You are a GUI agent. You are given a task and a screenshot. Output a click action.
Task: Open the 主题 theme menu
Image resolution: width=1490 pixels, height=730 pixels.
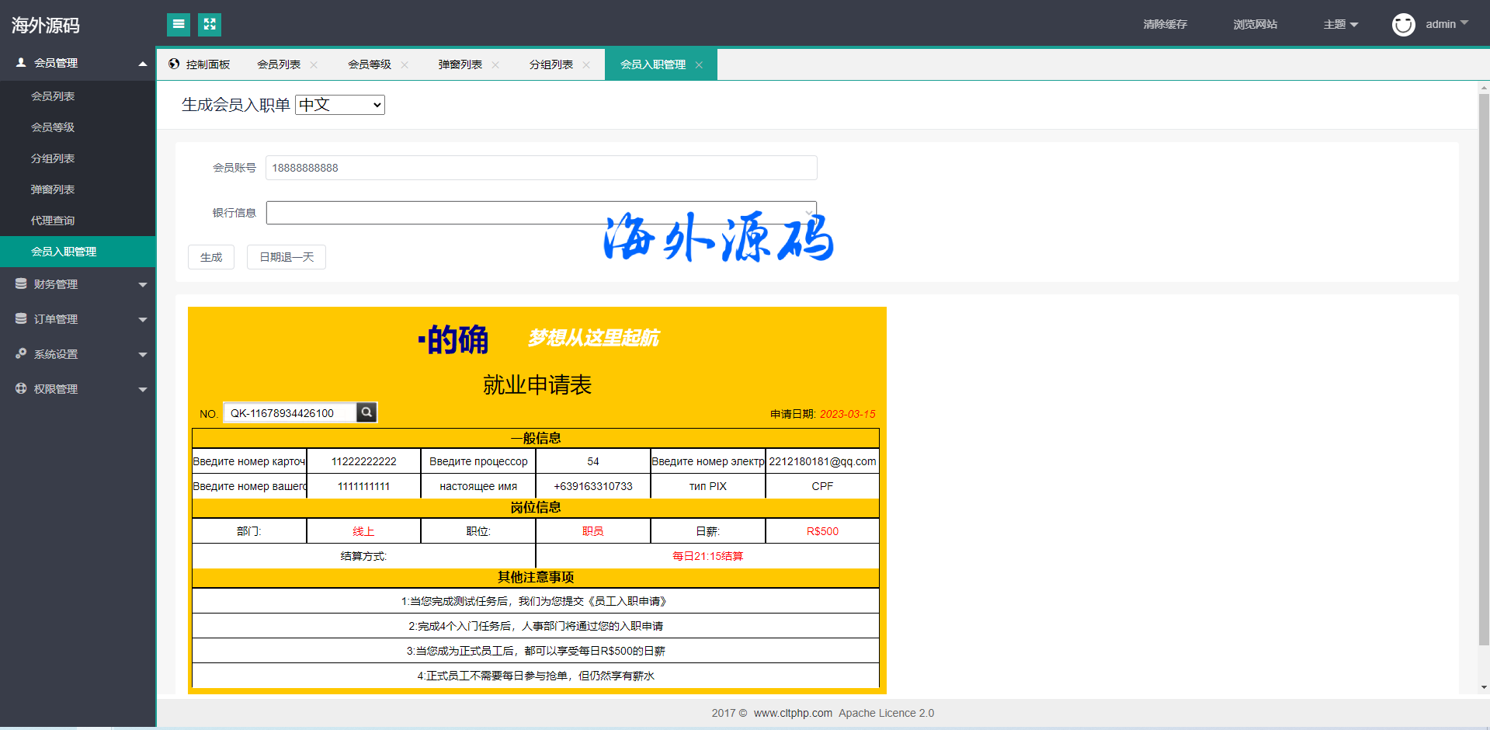(1340, 25)
